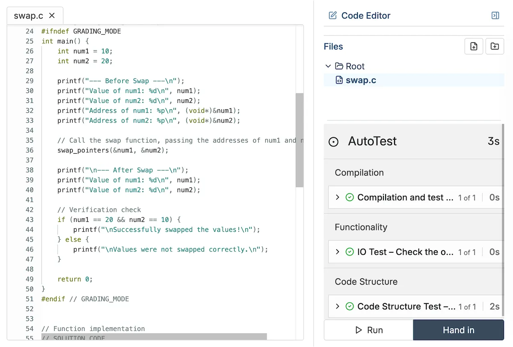The height and width of the screenshot is (347, 513).
Task: Close the swap.c tab
Action: (x=52, y=15)
